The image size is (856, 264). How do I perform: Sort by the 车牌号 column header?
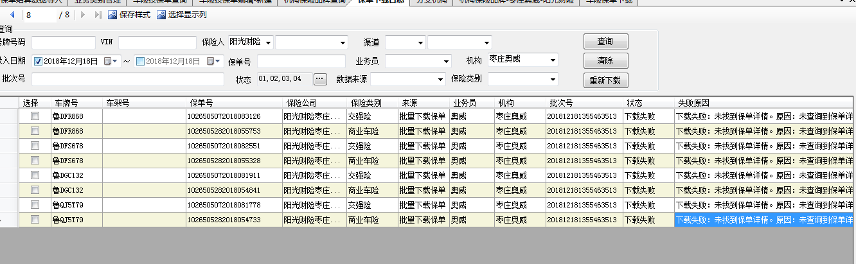tap(77, 103)
